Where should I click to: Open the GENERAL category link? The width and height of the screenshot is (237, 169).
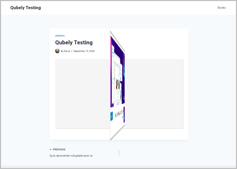(x=60, y=36)
